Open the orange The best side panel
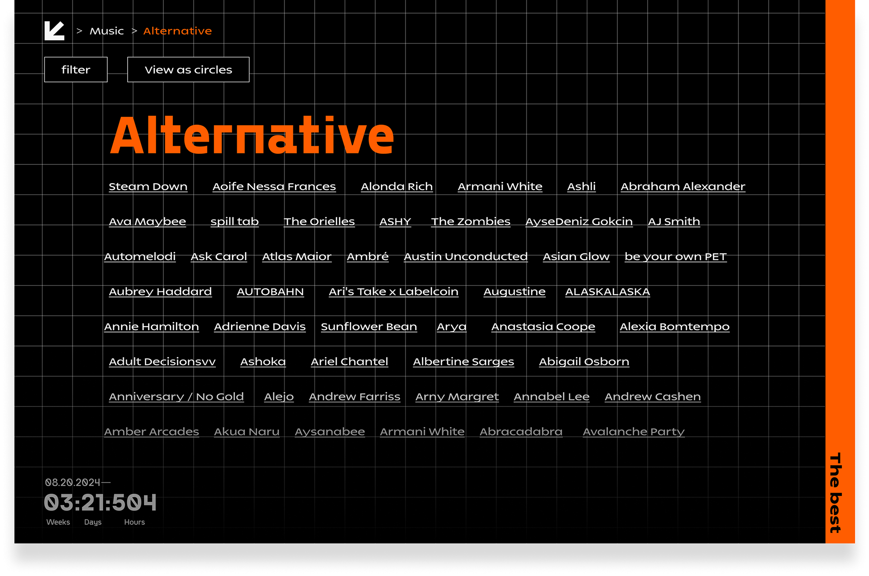869x576 pixels. click(840, 271)
